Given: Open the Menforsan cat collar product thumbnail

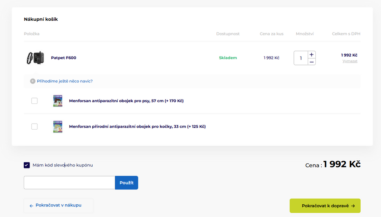Looking at the screenshot, I should 58,127.
